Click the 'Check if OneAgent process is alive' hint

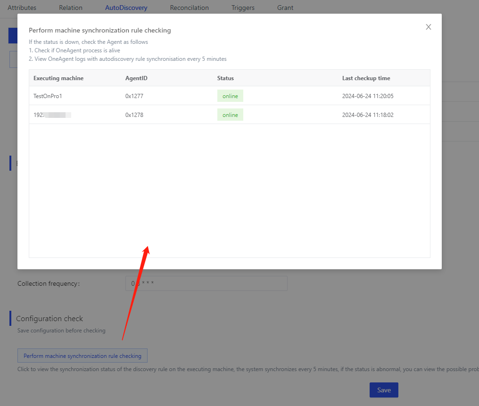74,50
